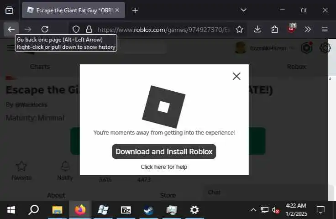Open a new browser tab

pos(135,10)
